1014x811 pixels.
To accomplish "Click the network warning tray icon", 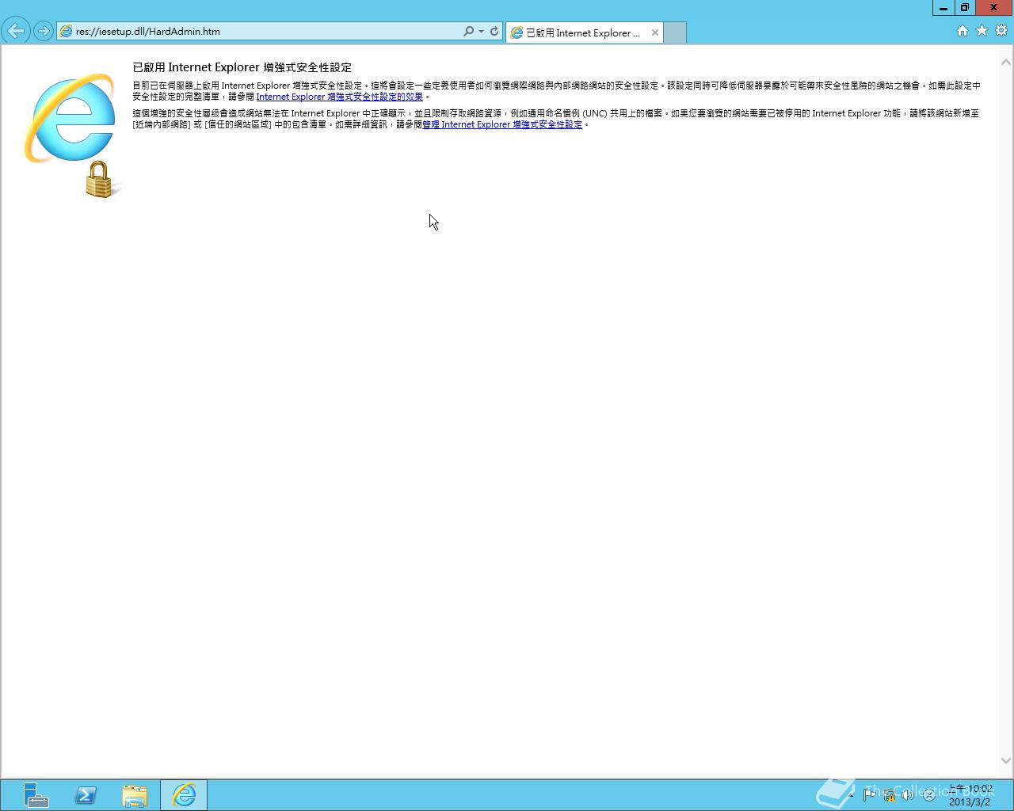I will pos(889,795).
